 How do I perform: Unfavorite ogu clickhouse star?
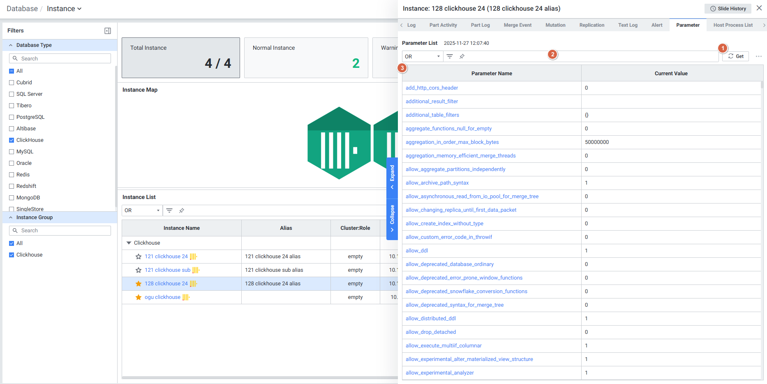coord(139,297)
